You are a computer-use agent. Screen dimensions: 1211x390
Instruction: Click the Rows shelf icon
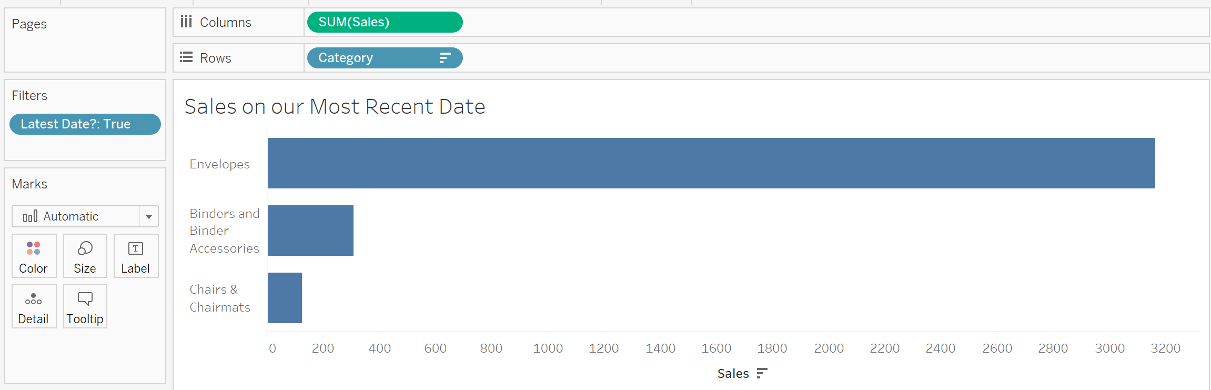186,57
